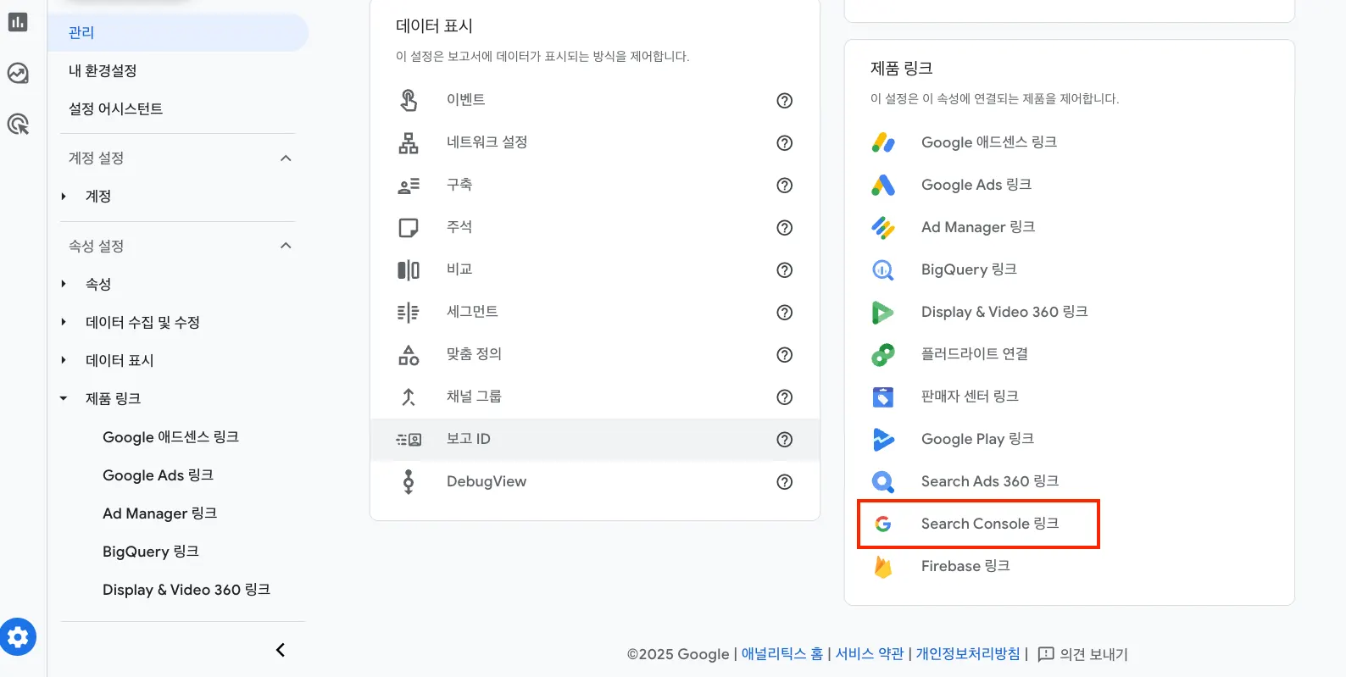This screenshot has height=677, width=1346.
Task: Open help for 맞춤 정의 row
Action: click(785, 354)
